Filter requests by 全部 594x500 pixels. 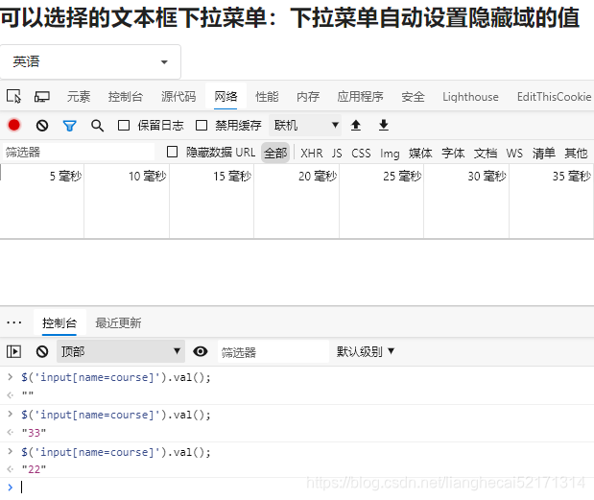(275, 153)
